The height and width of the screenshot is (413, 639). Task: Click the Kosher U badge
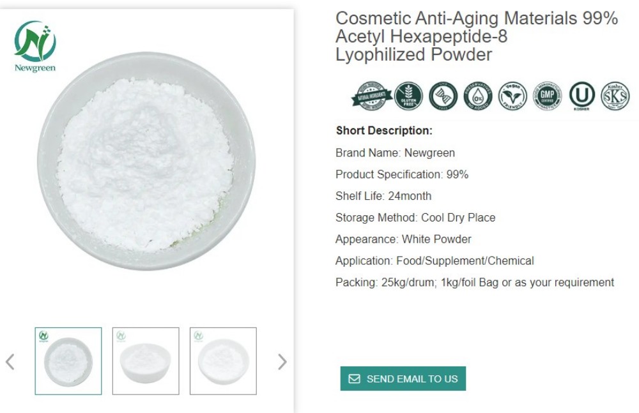tap(582, 96)
